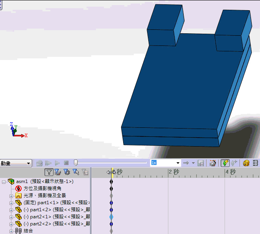The image size is (260, 234).
Task: Click the part2<1> component icon
Action: [18, 217]
